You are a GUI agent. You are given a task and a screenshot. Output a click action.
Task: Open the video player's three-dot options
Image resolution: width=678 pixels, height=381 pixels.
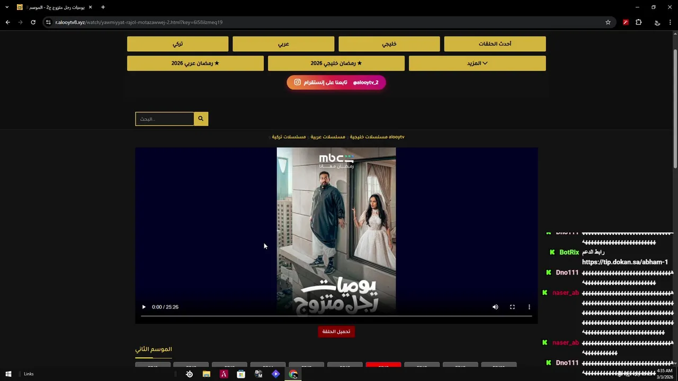[529, 307]
